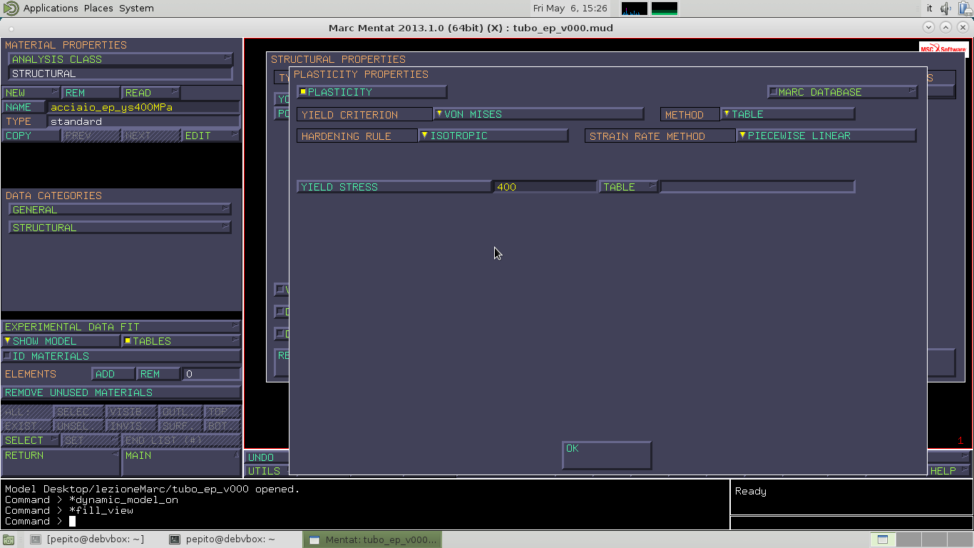Click the material NAME field acciaio_ep_ys400MPa
The image size is (974, 548).
click(143, 108)
